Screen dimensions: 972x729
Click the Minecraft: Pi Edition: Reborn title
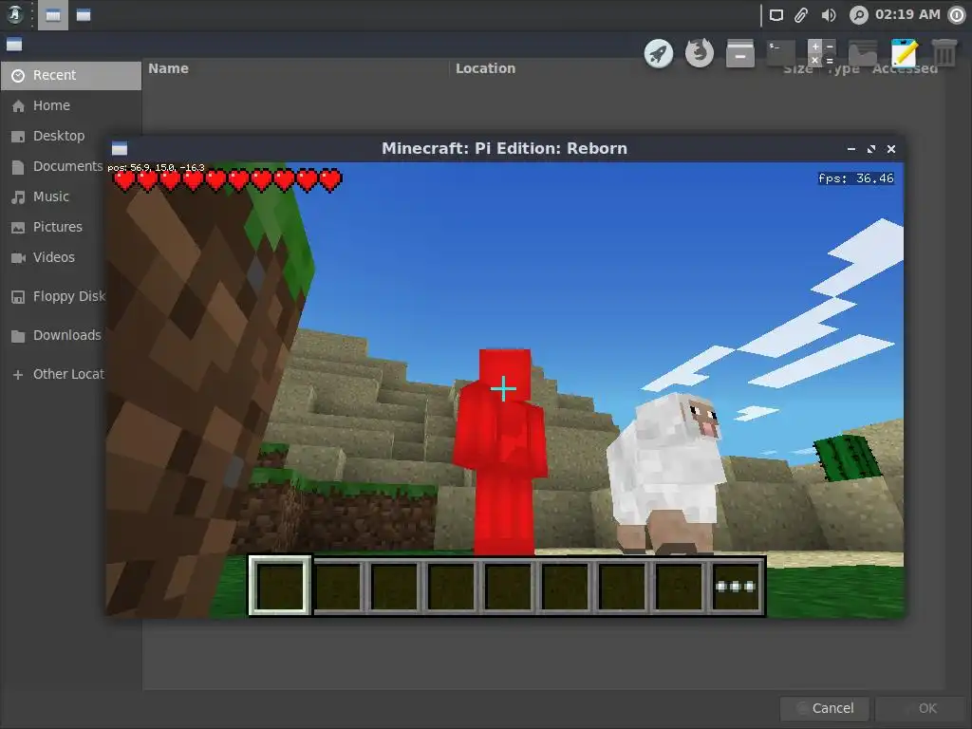click(x=505, y=149)
